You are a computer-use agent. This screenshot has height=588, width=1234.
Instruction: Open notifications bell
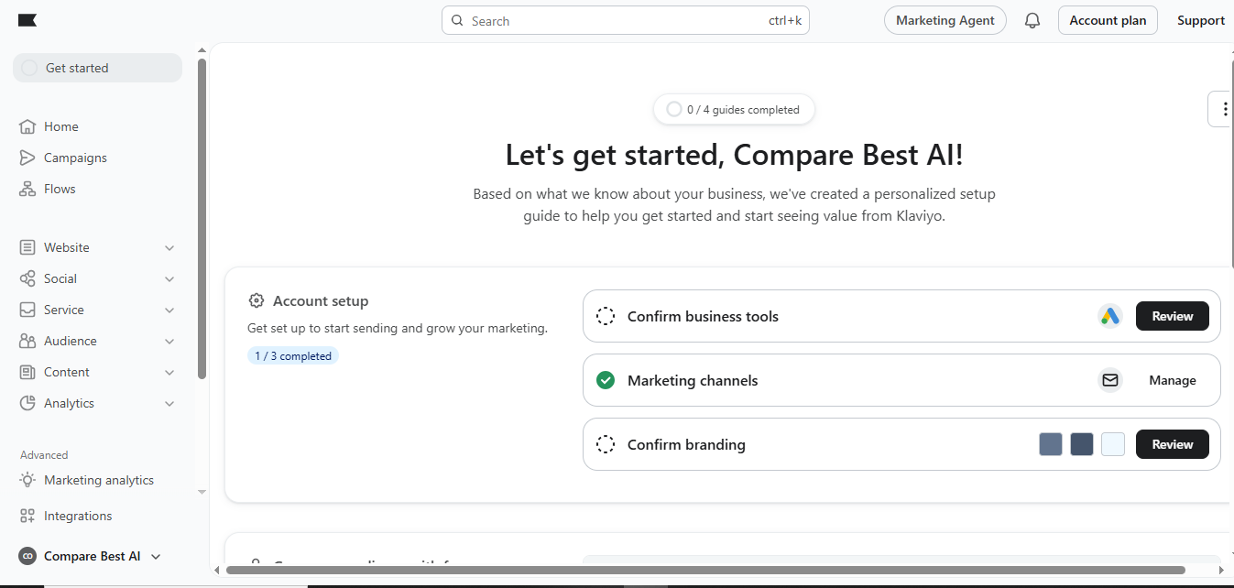pyautogui.click(x=1032, y=20)
